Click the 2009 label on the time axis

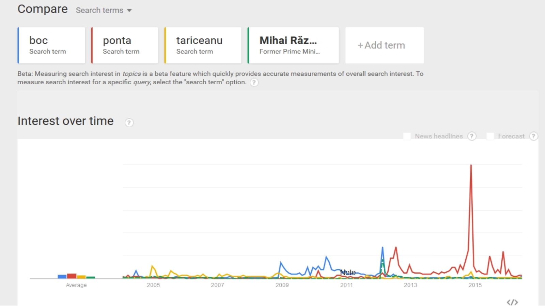pyautogui.click(x=282, y=285)
